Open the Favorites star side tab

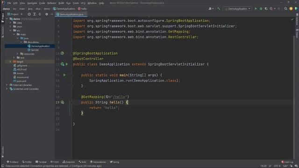click(2, 152)
